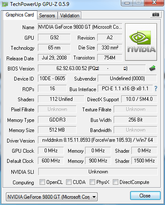The image size is (165, 205).
Task: Click the ROPs field showing 16
Action: tap(52, 89)
